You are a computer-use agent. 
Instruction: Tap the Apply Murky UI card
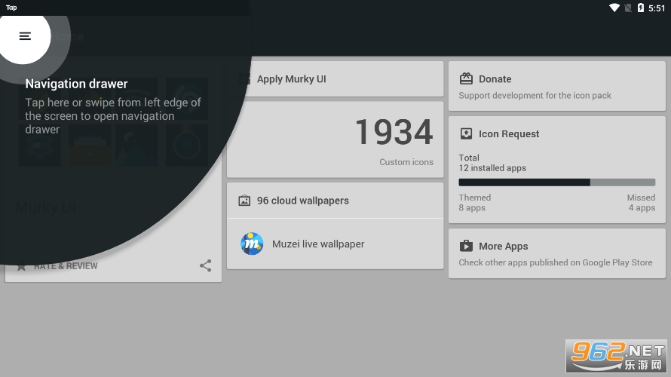(x=335, y=78)
